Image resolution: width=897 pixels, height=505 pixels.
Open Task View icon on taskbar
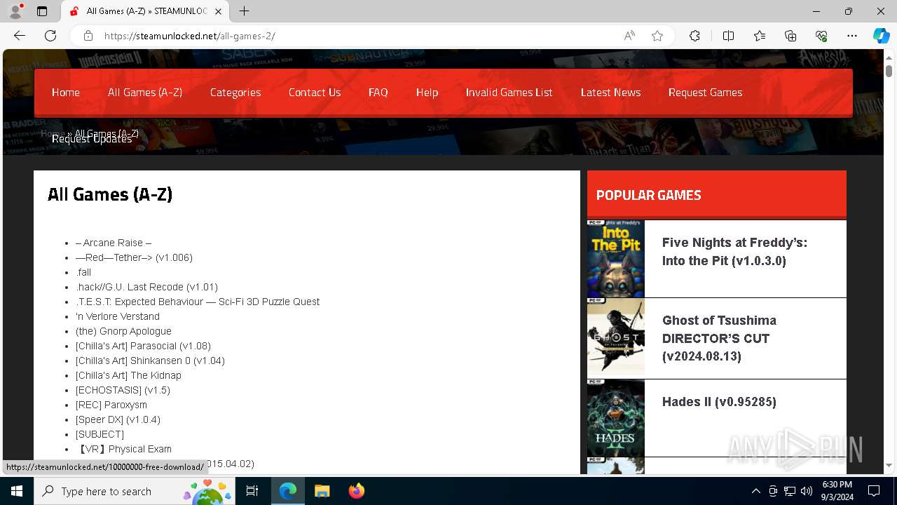(252, 491)
